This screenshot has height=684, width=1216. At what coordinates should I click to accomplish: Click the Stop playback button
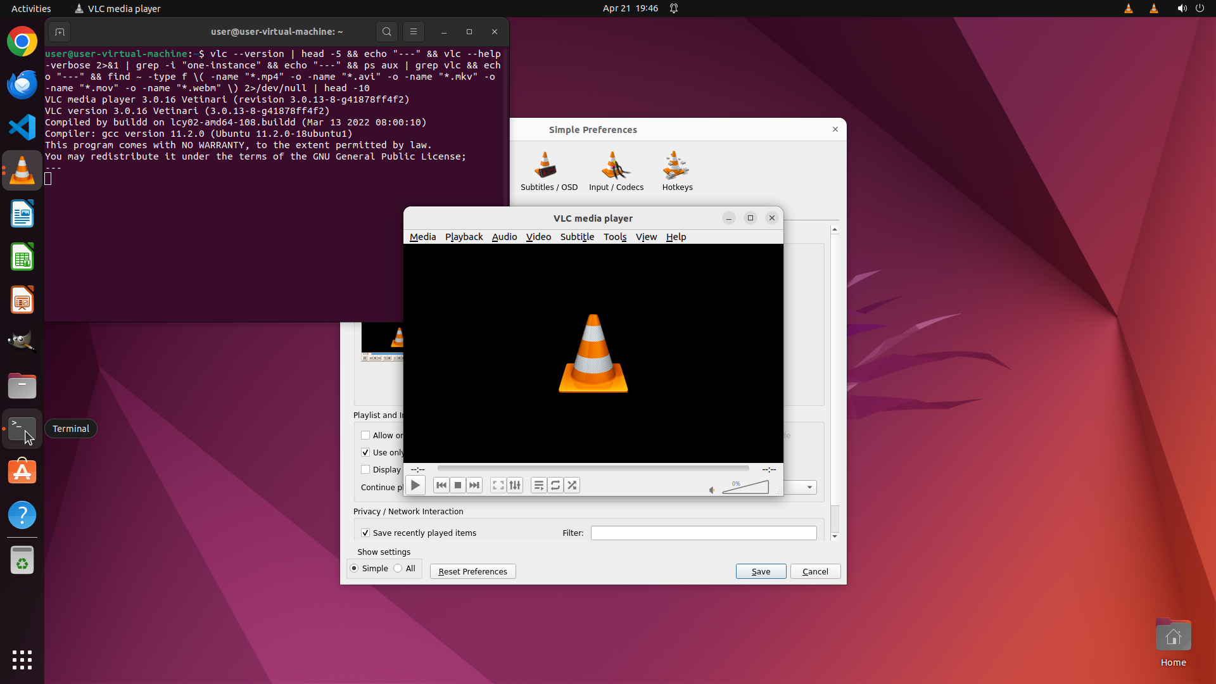(x=458, y=485)
